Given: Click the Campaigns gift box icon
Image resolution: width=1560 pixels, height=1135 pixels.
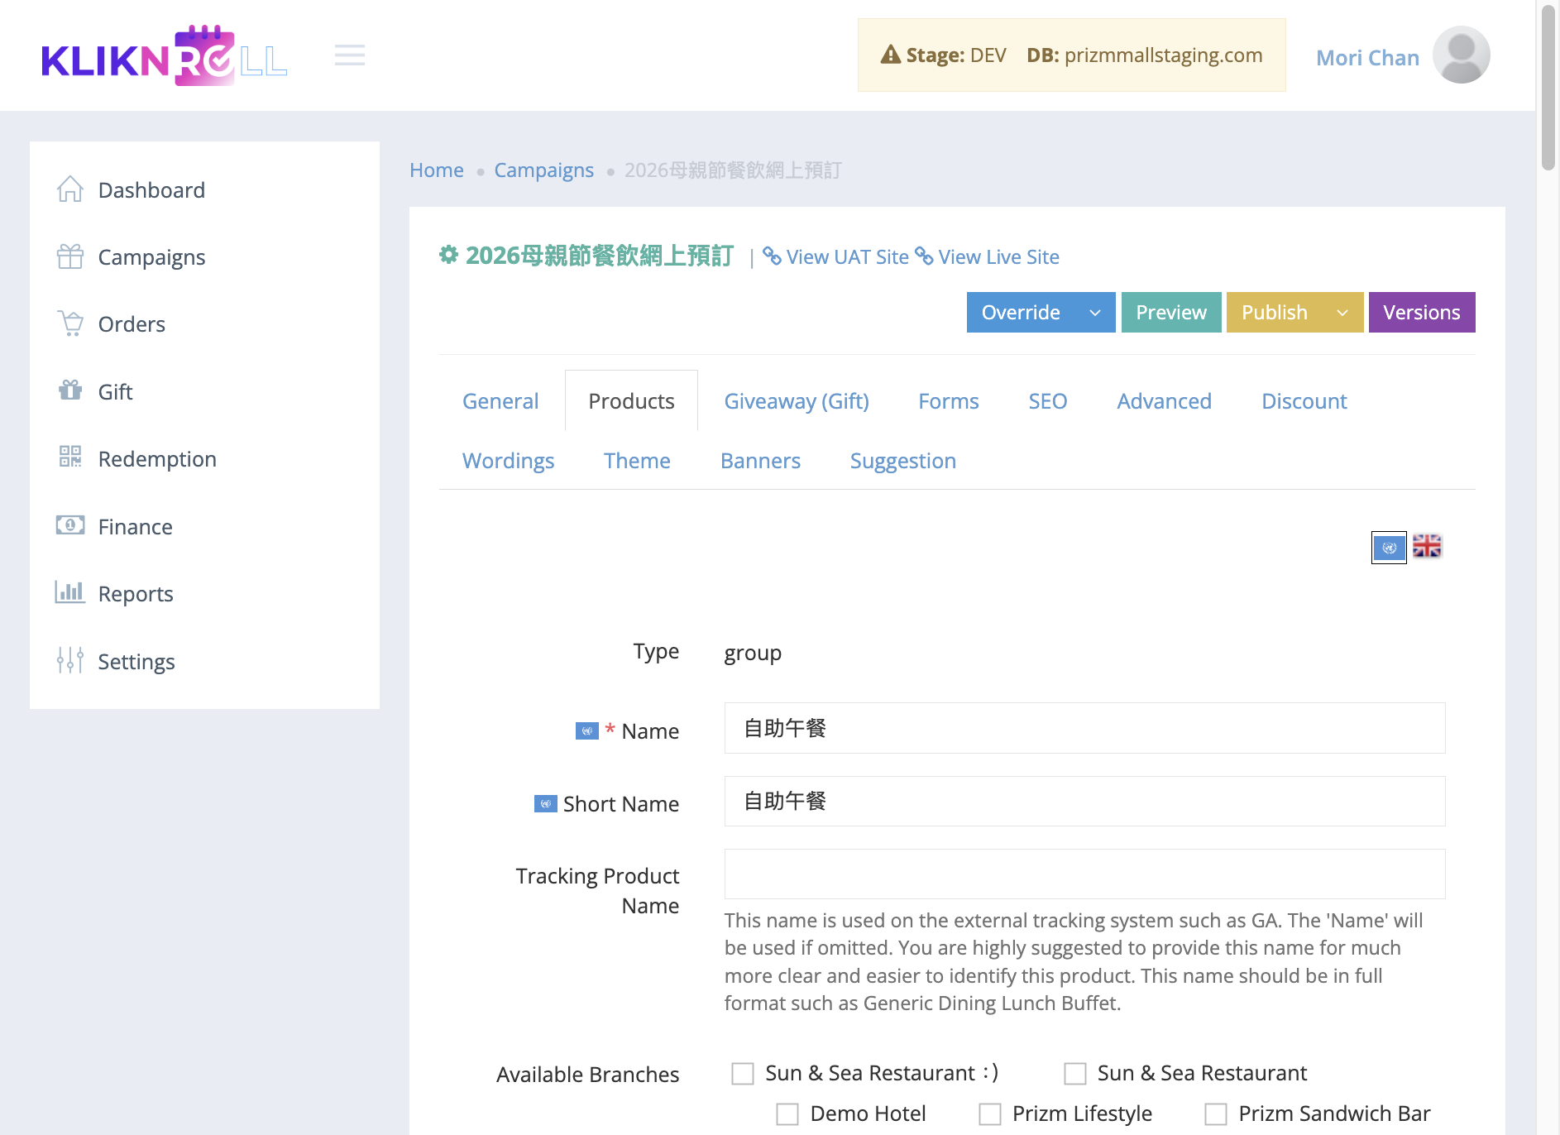Looking at the screenshot, I should click(70, 256).
